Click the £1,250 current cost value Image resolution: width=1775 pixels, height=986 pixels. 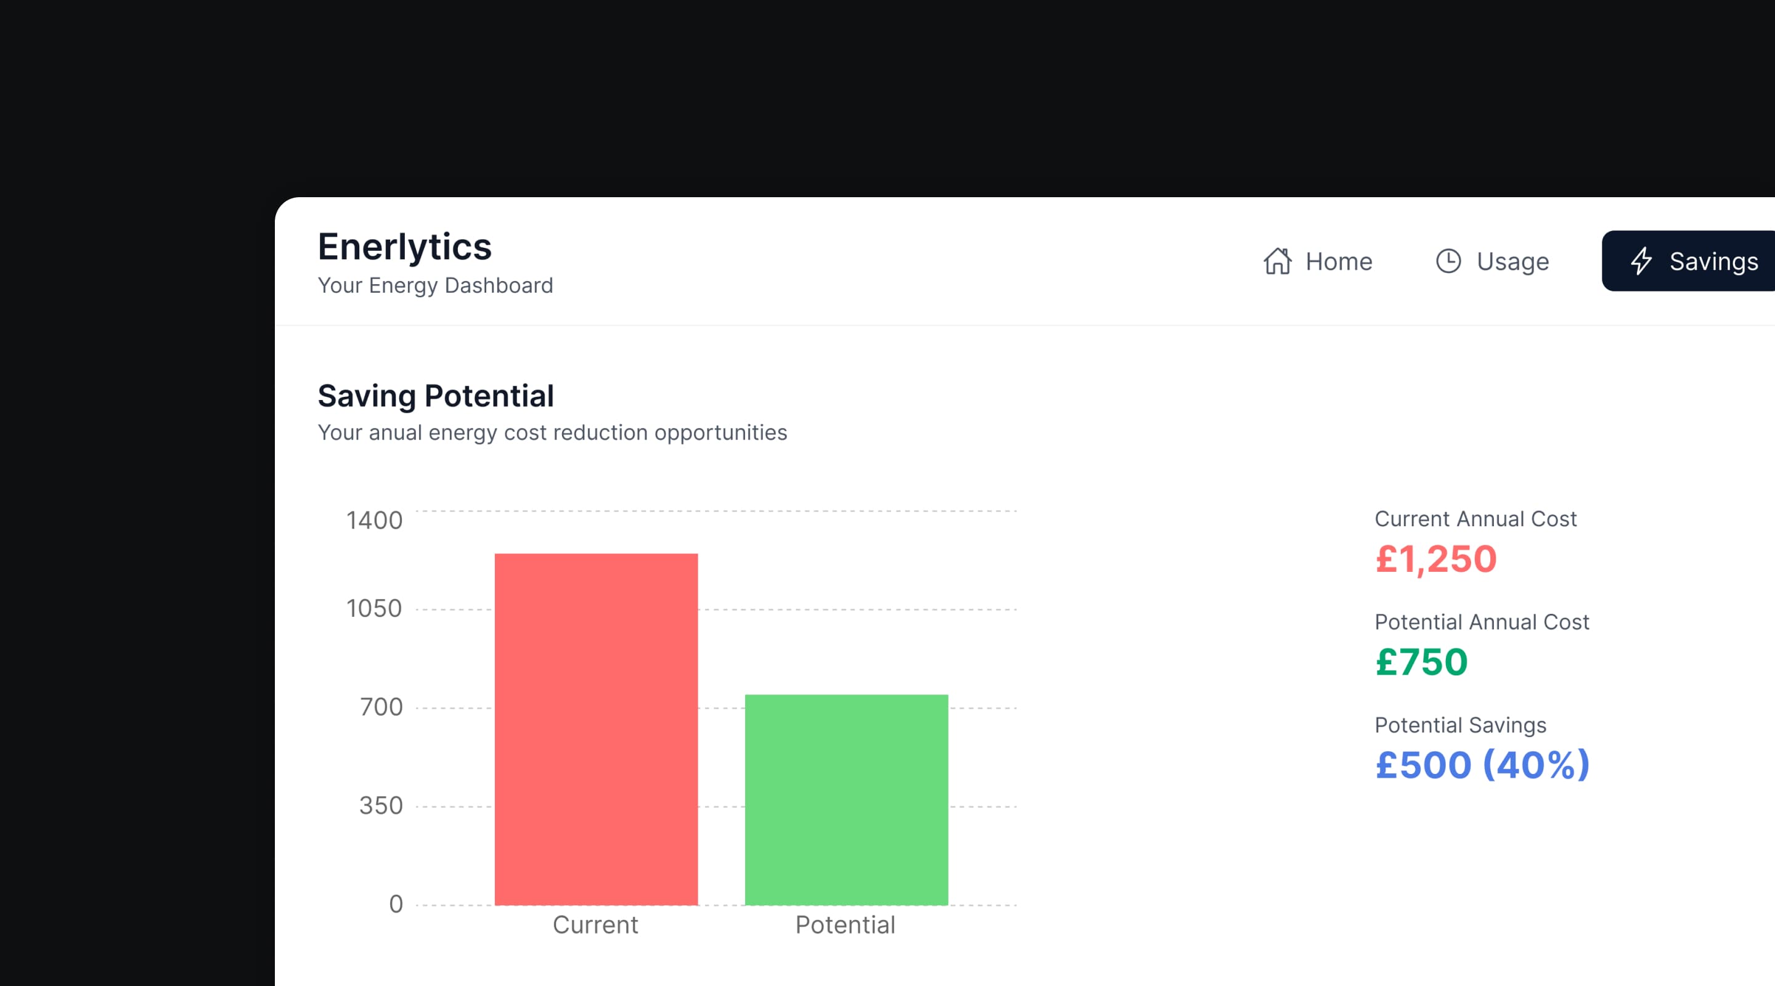click(1436, 559)
